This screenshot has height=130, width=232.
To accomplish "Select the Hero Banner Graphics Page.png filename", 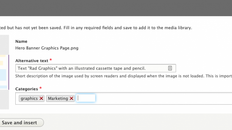I will [x=47, y=48].
